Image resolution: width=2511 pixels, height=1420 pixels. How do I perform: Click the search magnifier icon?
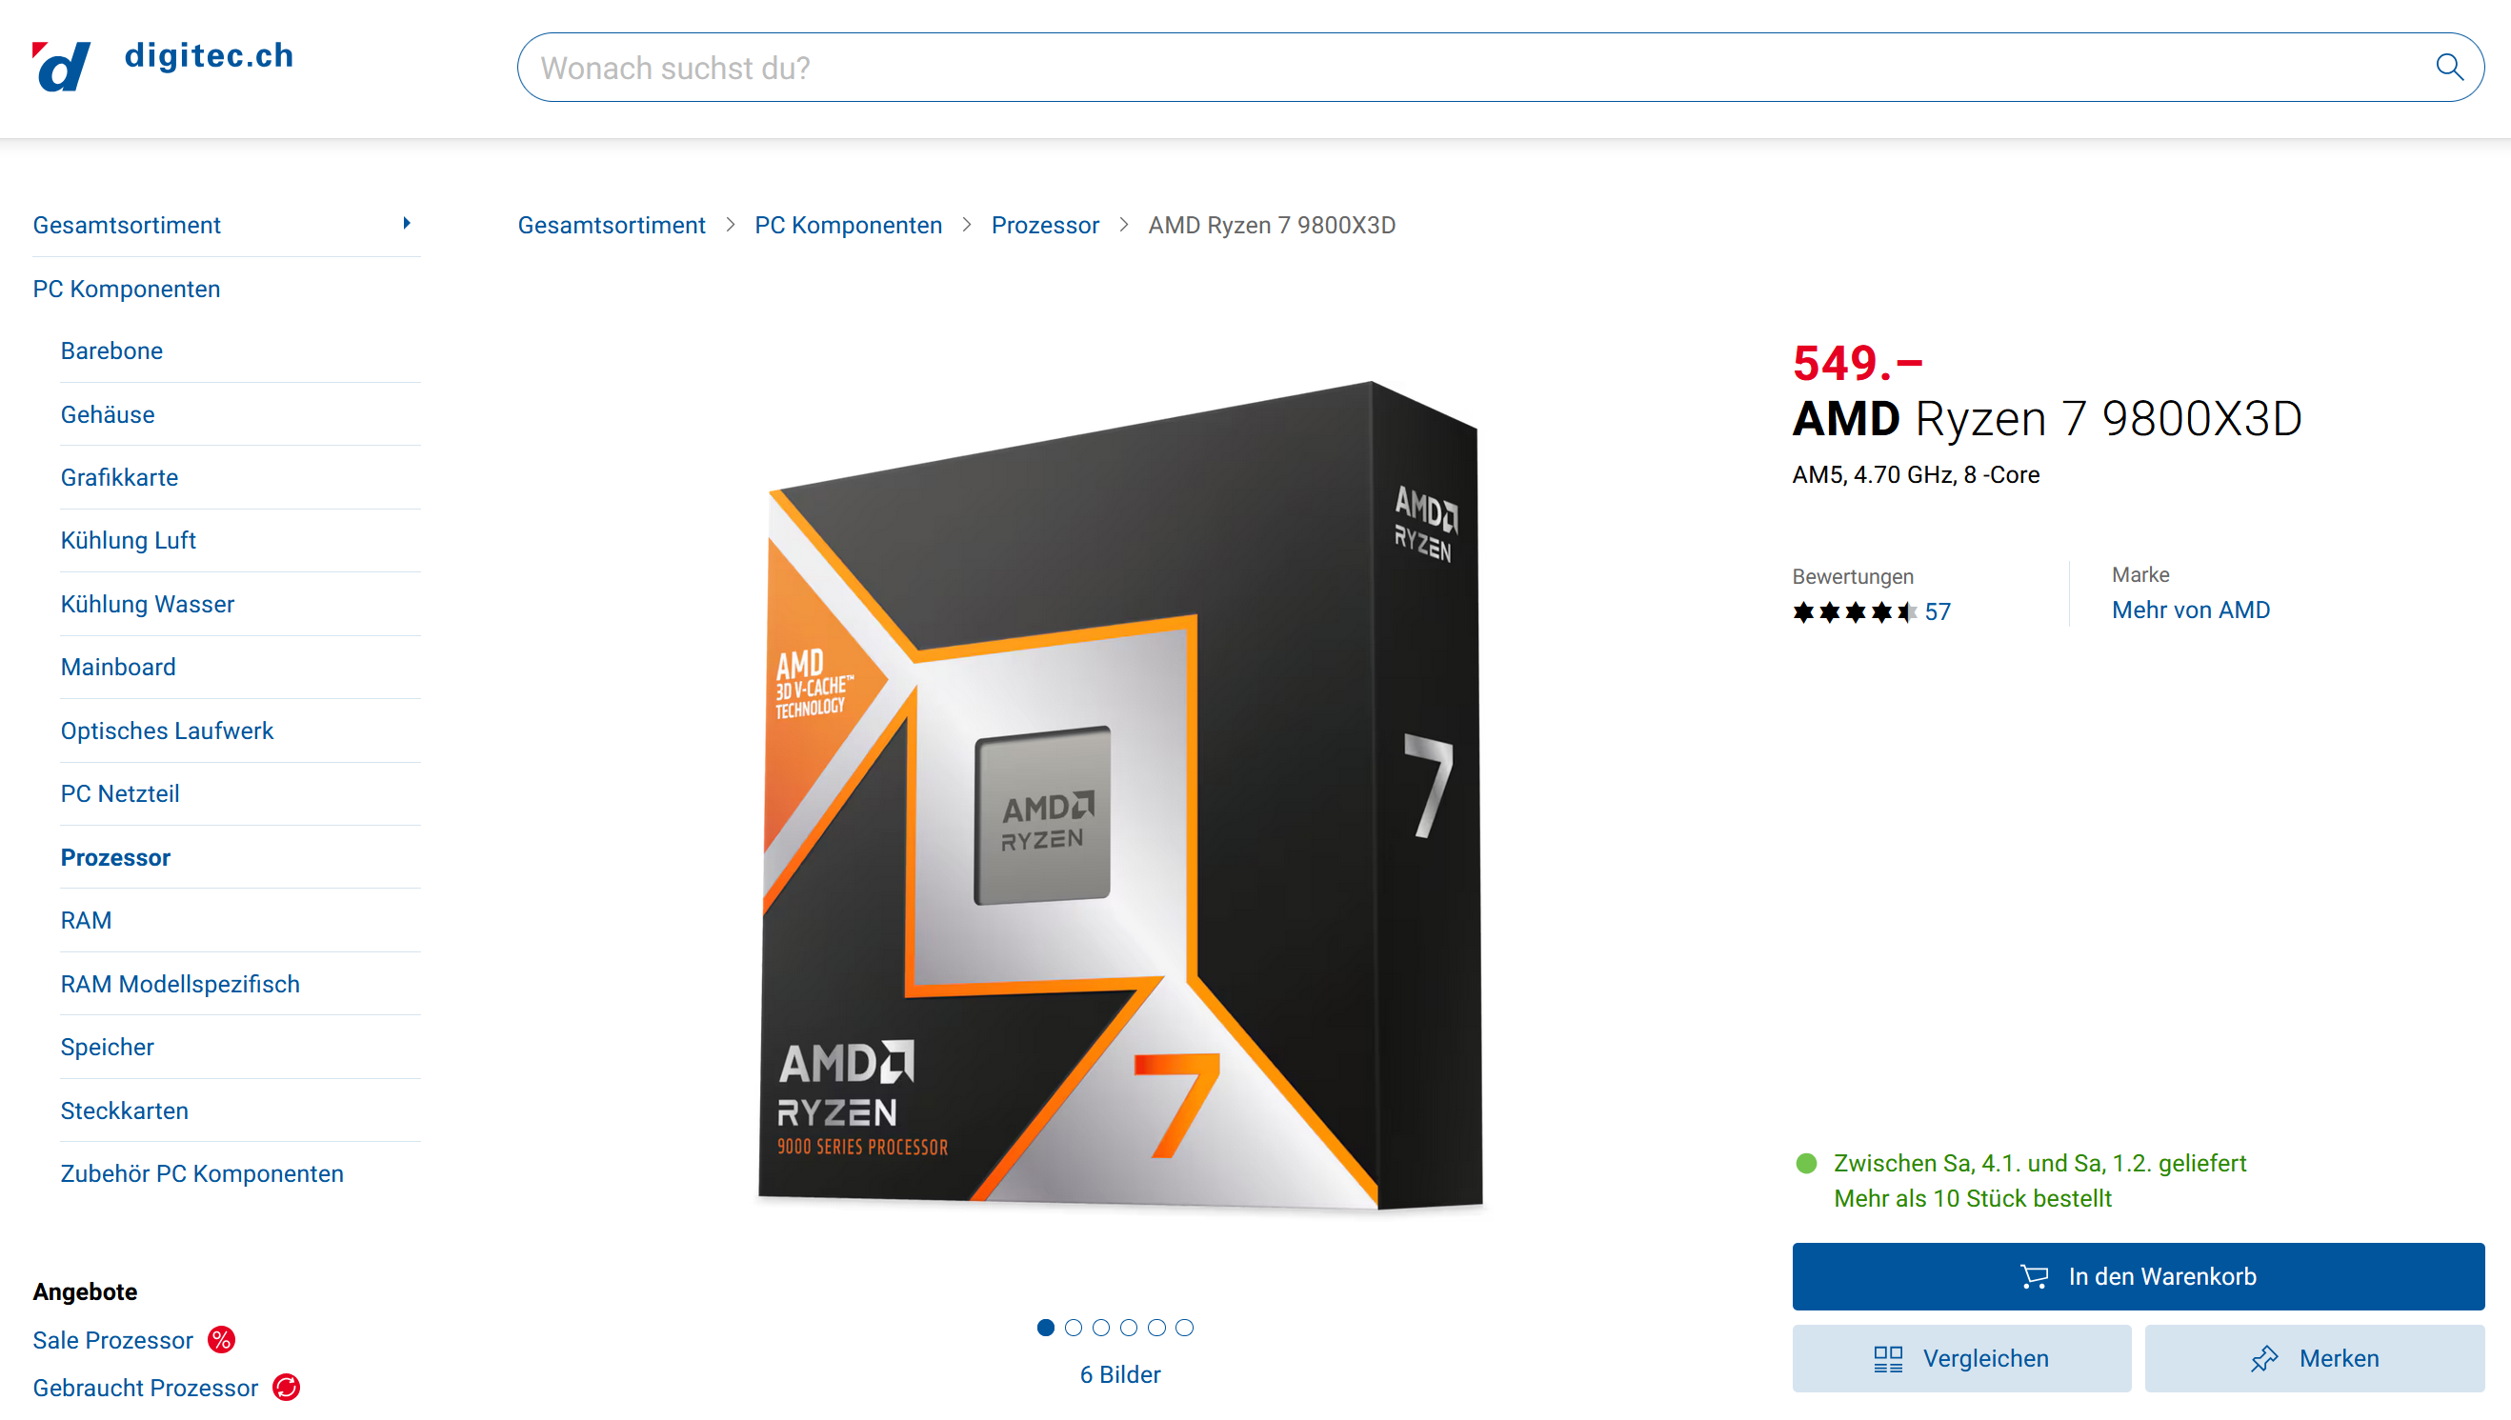pos(2448,68)
